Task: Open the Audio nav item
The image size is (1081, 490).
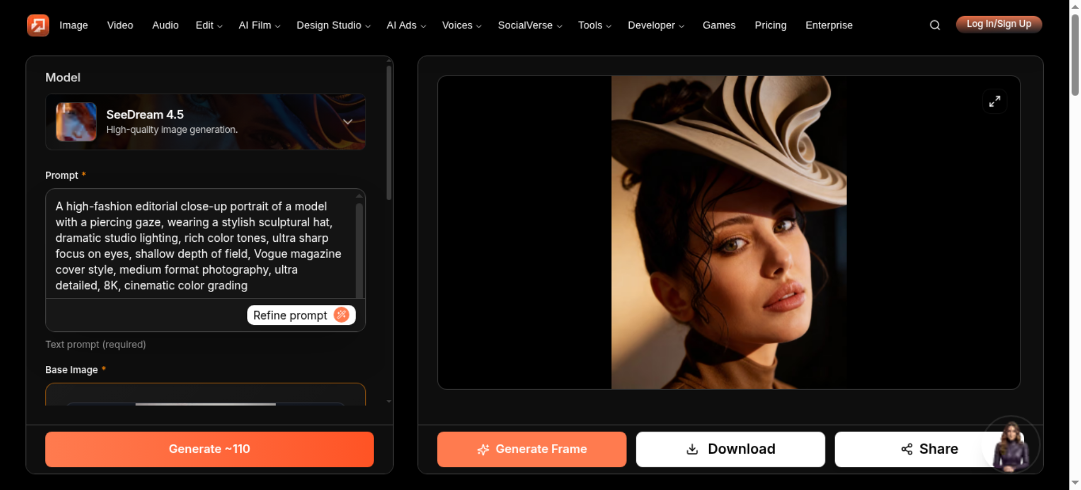Action: pos(165,25)
